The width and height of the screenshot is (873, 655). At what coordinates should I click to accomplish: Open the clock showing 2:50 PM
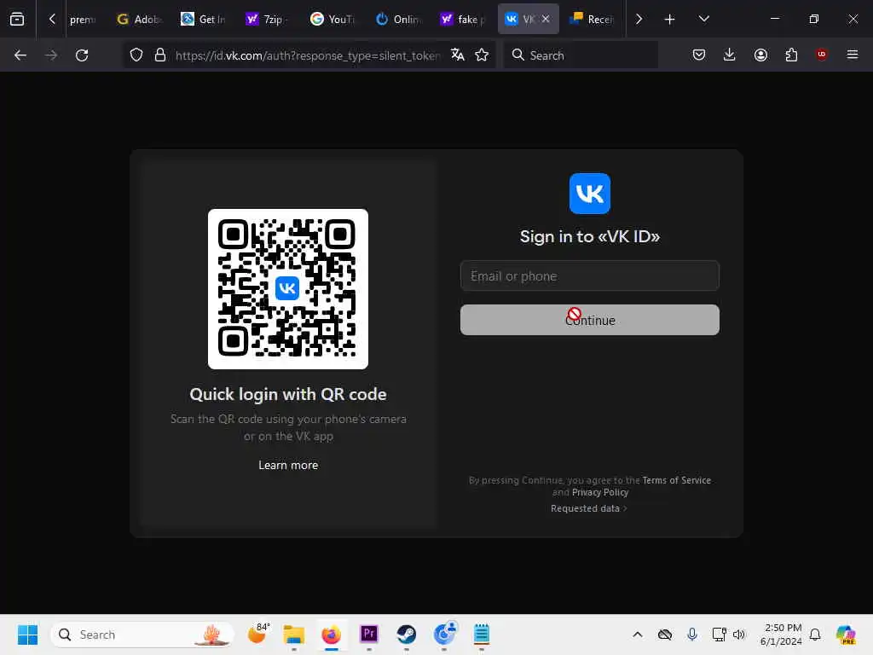(781, 635)
